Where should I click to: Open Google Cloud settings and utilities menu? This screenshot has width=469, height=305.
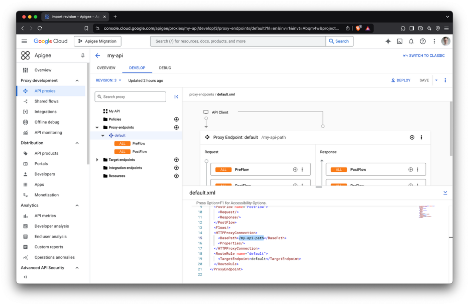[x=434, y=41]
